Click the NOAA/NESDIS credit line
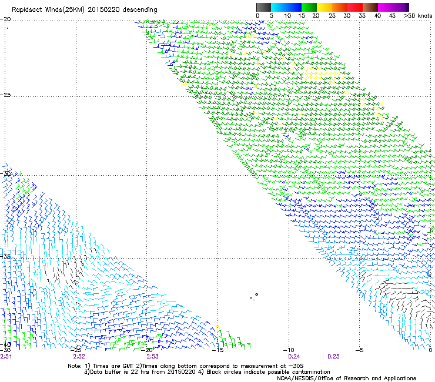435x382 pixels. click(x=346, y=378)
